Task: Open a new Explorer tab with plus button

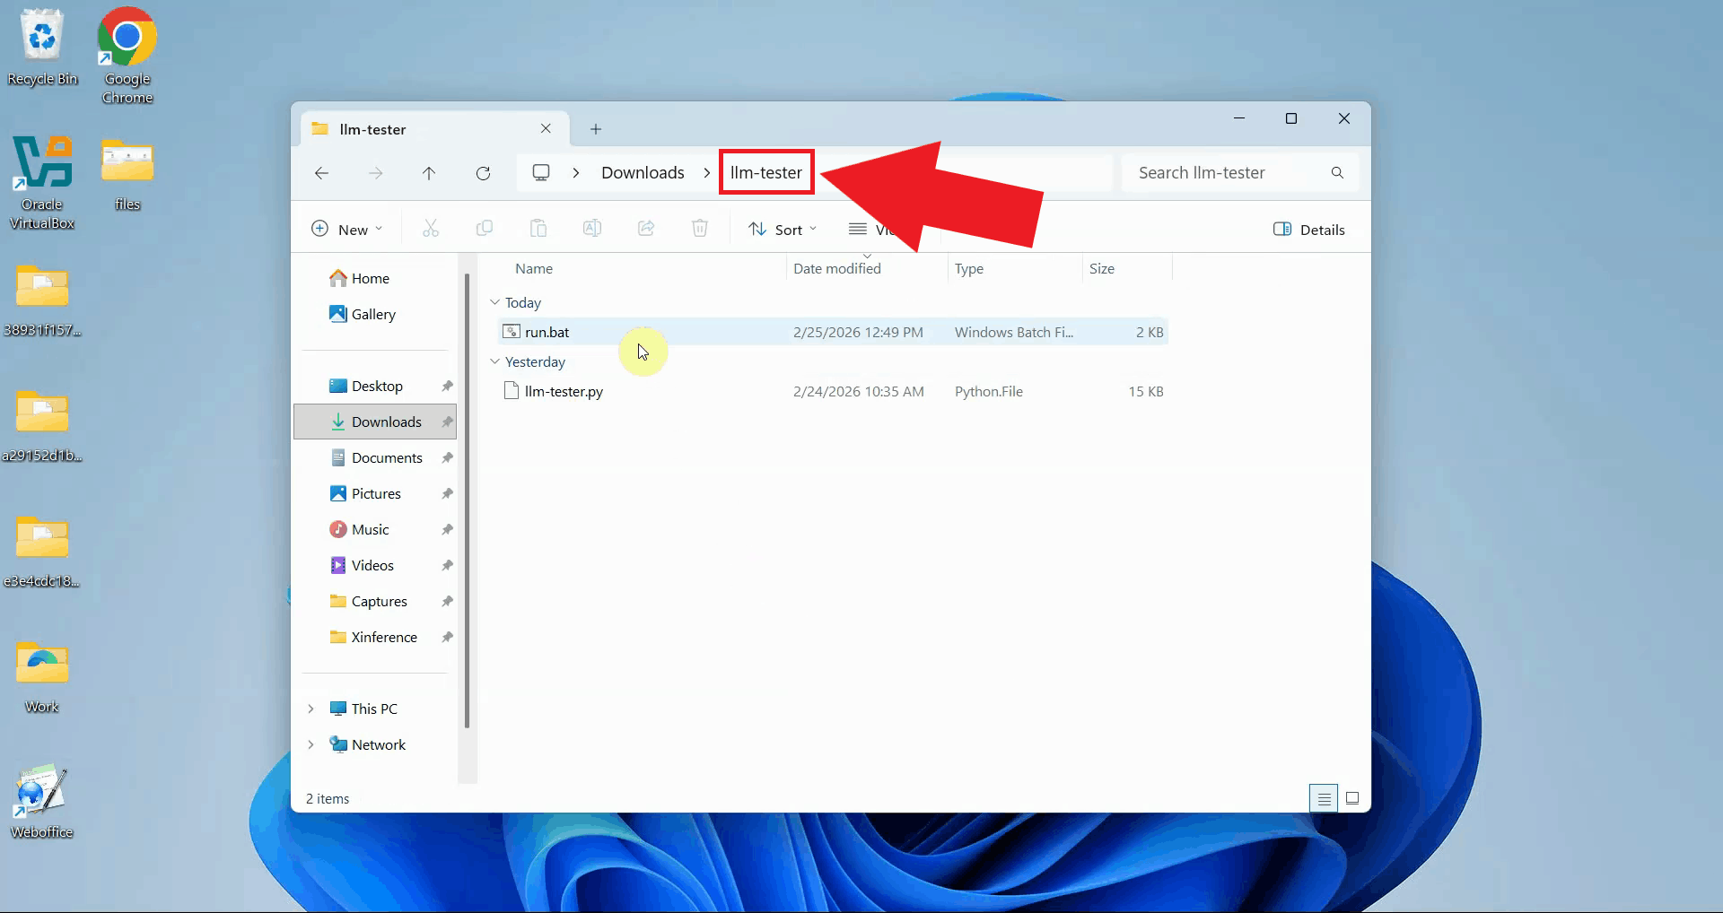Action: [596, 128]
